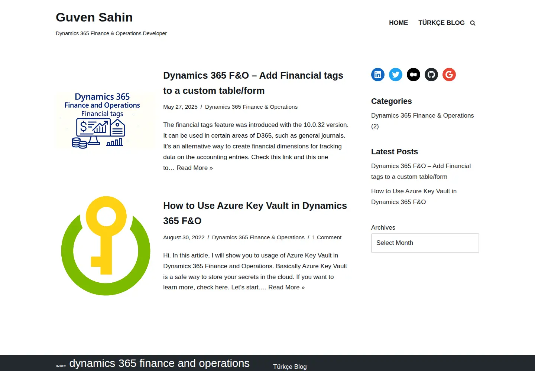Click the site tagline under Guven Sahin

coord(111,33)
